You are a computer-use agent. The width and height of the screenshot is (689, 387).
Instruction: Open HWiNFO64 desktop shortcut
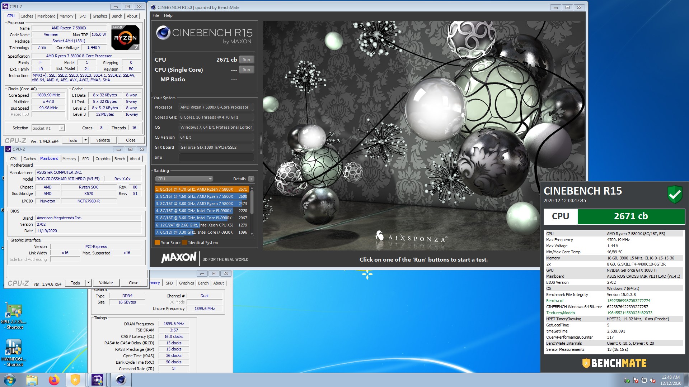coord(14,353)
